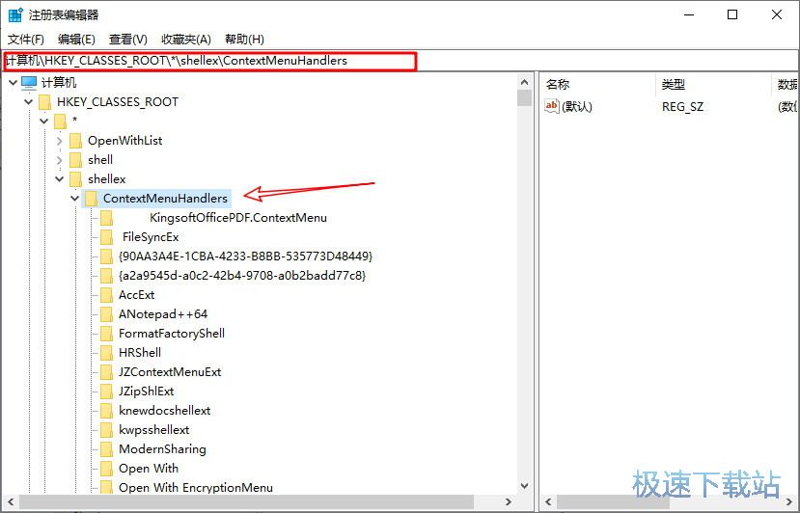Click the 计算机 computer icon in tree
Image resolution: width=800 pixels, height=513 pixels.
click(x=29, y=82)
